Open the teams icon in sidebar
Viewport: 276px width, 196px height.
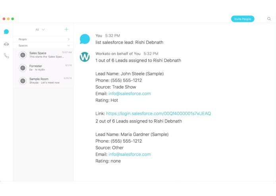click(x=6, y=44)
